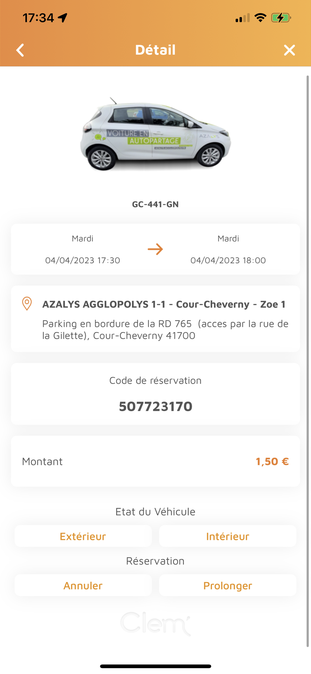The image size is (311, 674).
Task: Tap the license plate GC-441-GN
Action: [155, 204]
